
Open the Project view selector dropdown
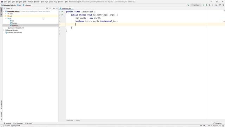click(8, 8)
